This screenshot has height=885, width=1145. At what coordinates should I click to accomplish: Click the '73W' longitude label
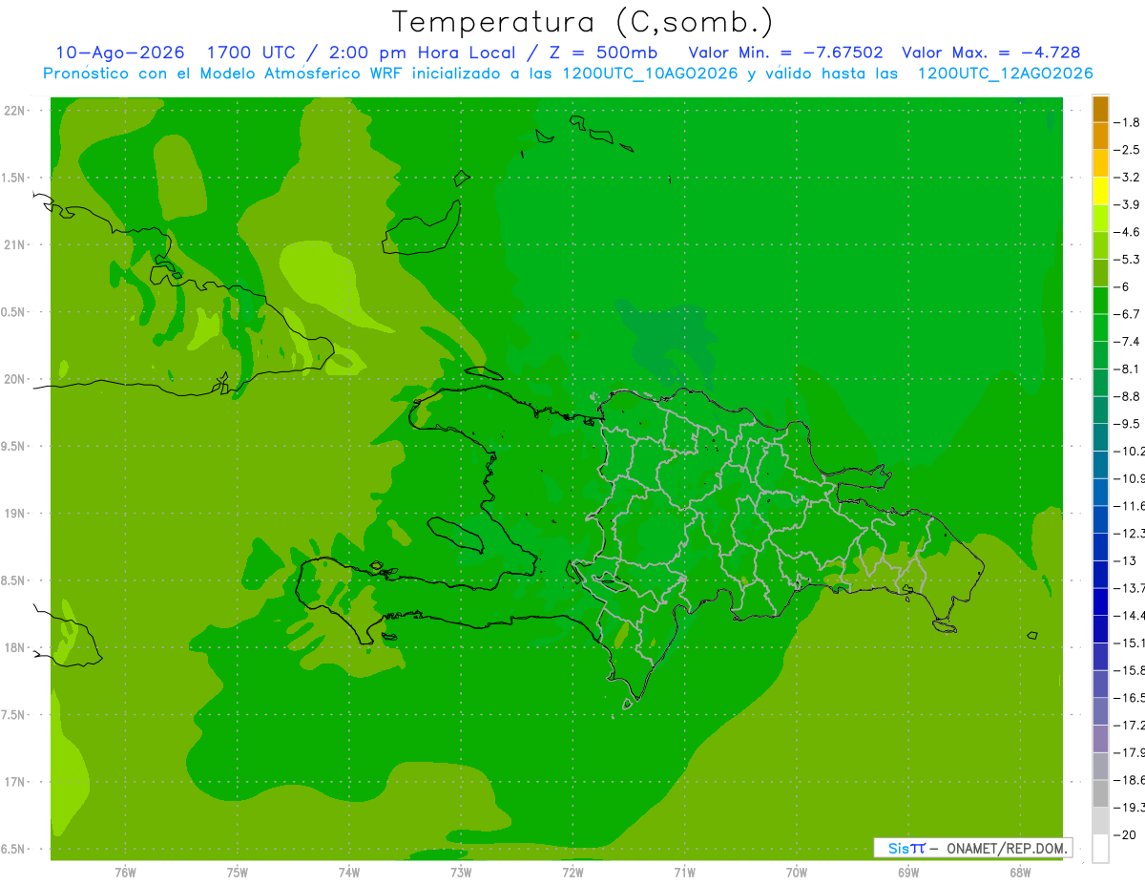click(x=461, y=873)
